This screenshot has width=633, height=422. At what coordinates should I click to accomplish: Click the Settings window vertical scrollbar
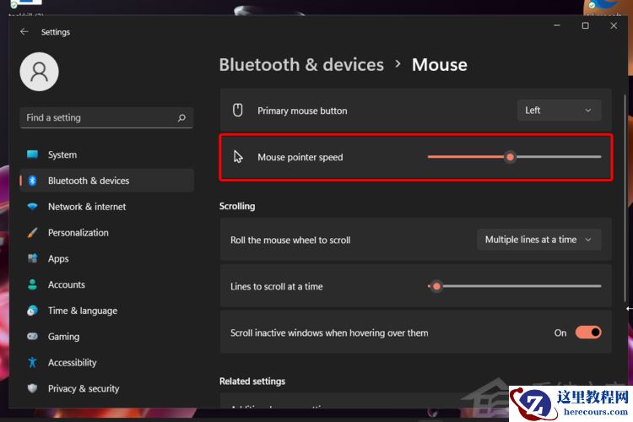tap(625, 197)
